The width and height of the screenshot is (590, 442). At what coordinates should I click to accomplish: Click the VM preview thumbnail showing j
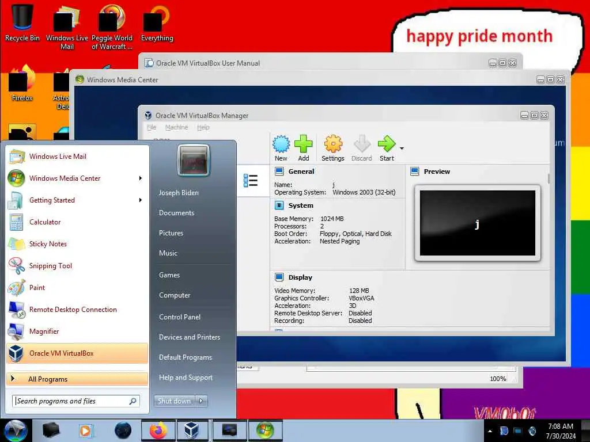[x=477, y=223]
